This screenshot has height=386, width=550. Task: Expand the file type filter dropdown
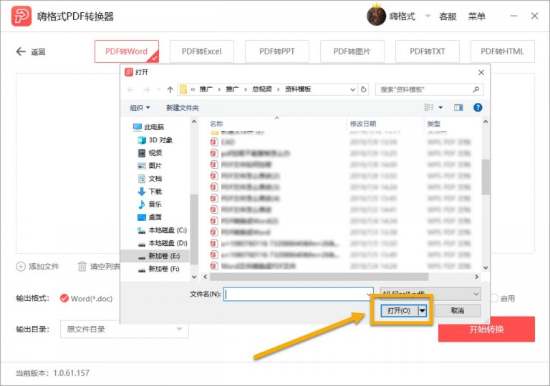click(430, 294)
